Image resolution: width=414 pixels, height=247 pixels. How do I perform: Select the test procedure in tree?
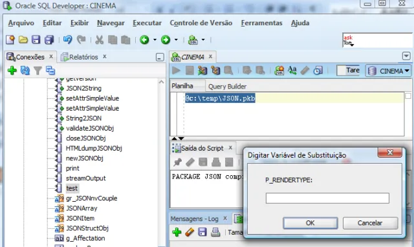tap(72, 188)
